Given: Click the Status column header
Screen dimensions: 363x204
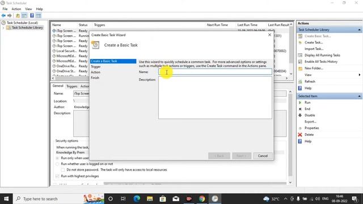Looking at the screenshot, I should (83, 25).
